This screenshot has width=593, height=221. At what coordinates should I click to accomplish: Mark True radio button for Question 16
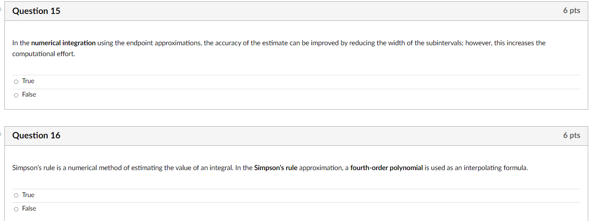[16, 195]
